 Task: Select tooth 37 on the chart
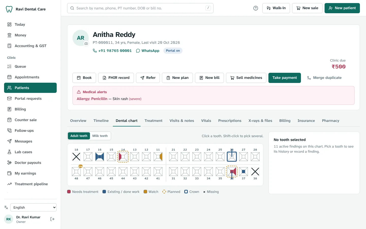tap(243, 171)
